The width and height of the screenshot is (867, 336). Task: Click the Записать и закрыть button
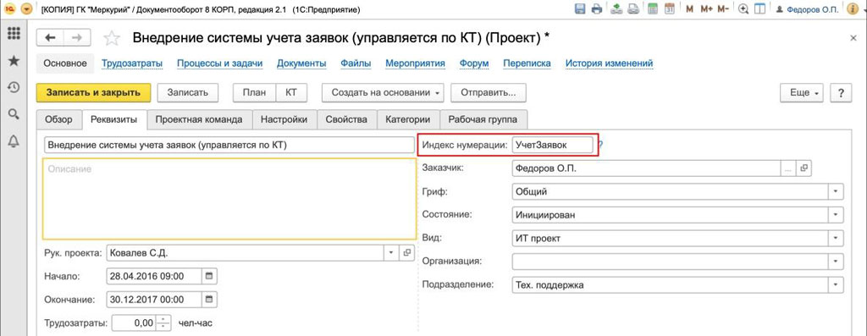point(93,93)
